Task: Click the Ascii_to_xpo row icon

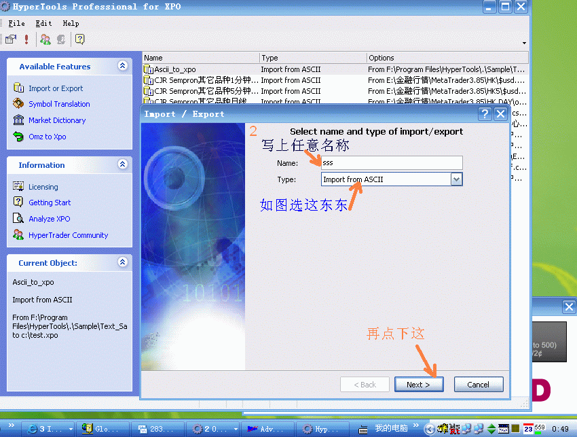Action: click(x=148, y=69)
